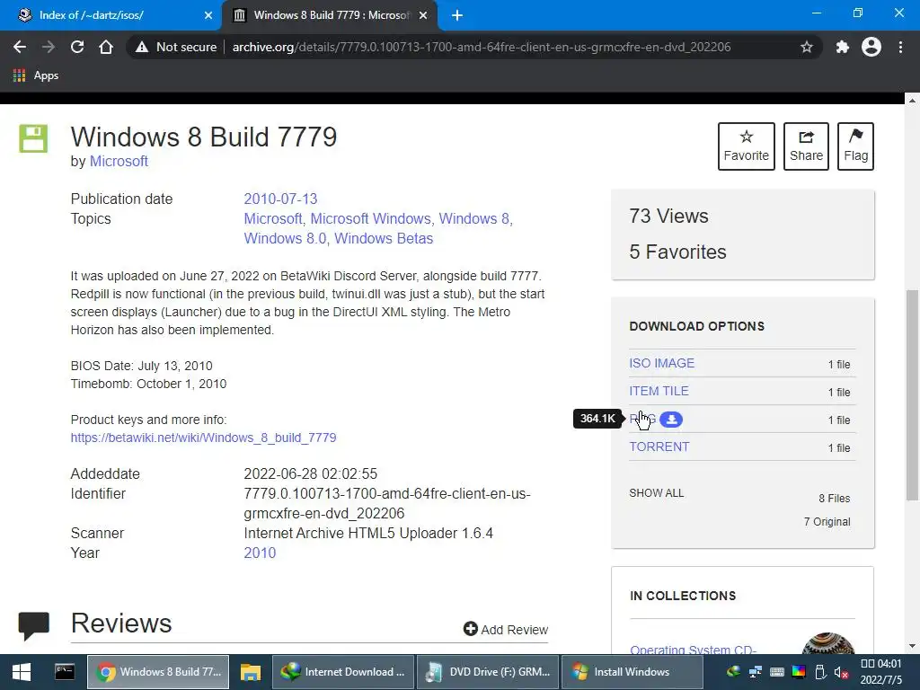The width and height of the screenshot is (920, 690).
Task: Download the TORRENT file
Action: [x=659, y=447]
